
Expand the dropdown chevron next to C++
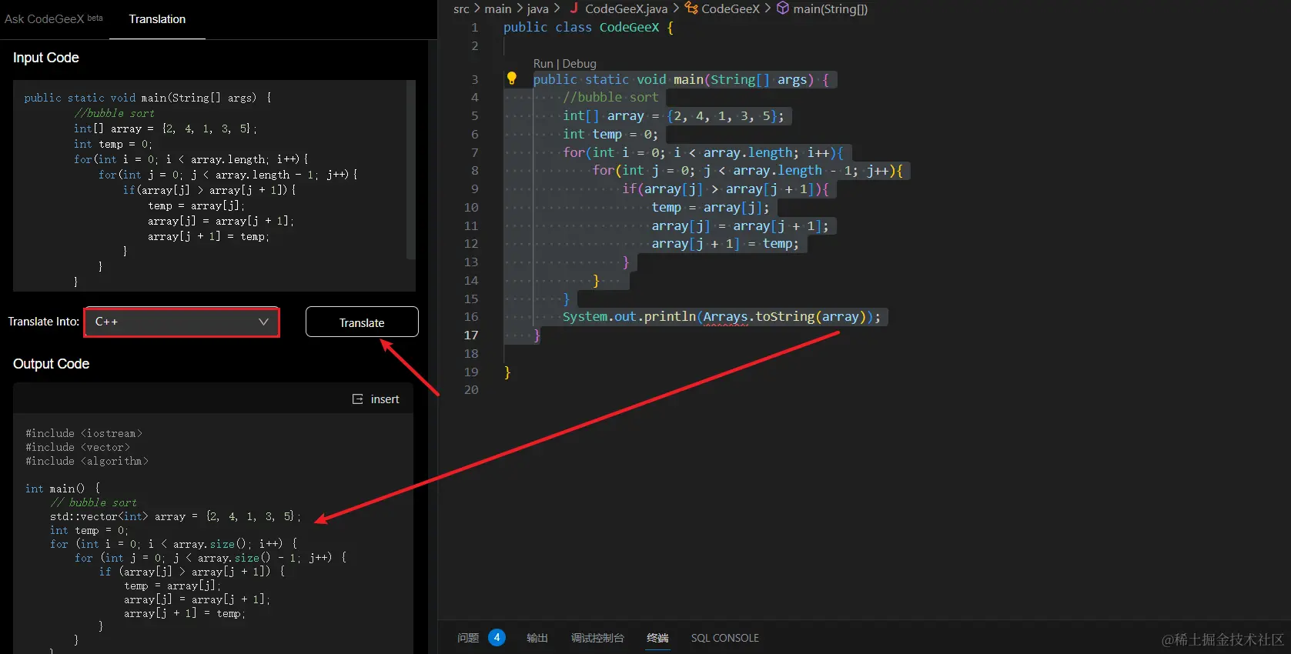263,322
